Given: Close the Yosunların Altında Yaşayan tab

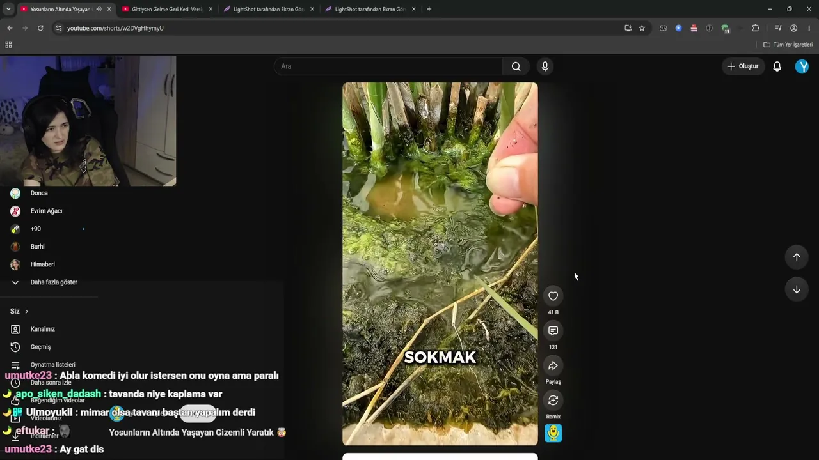Looking at the screenshot, I should (109, 9).
